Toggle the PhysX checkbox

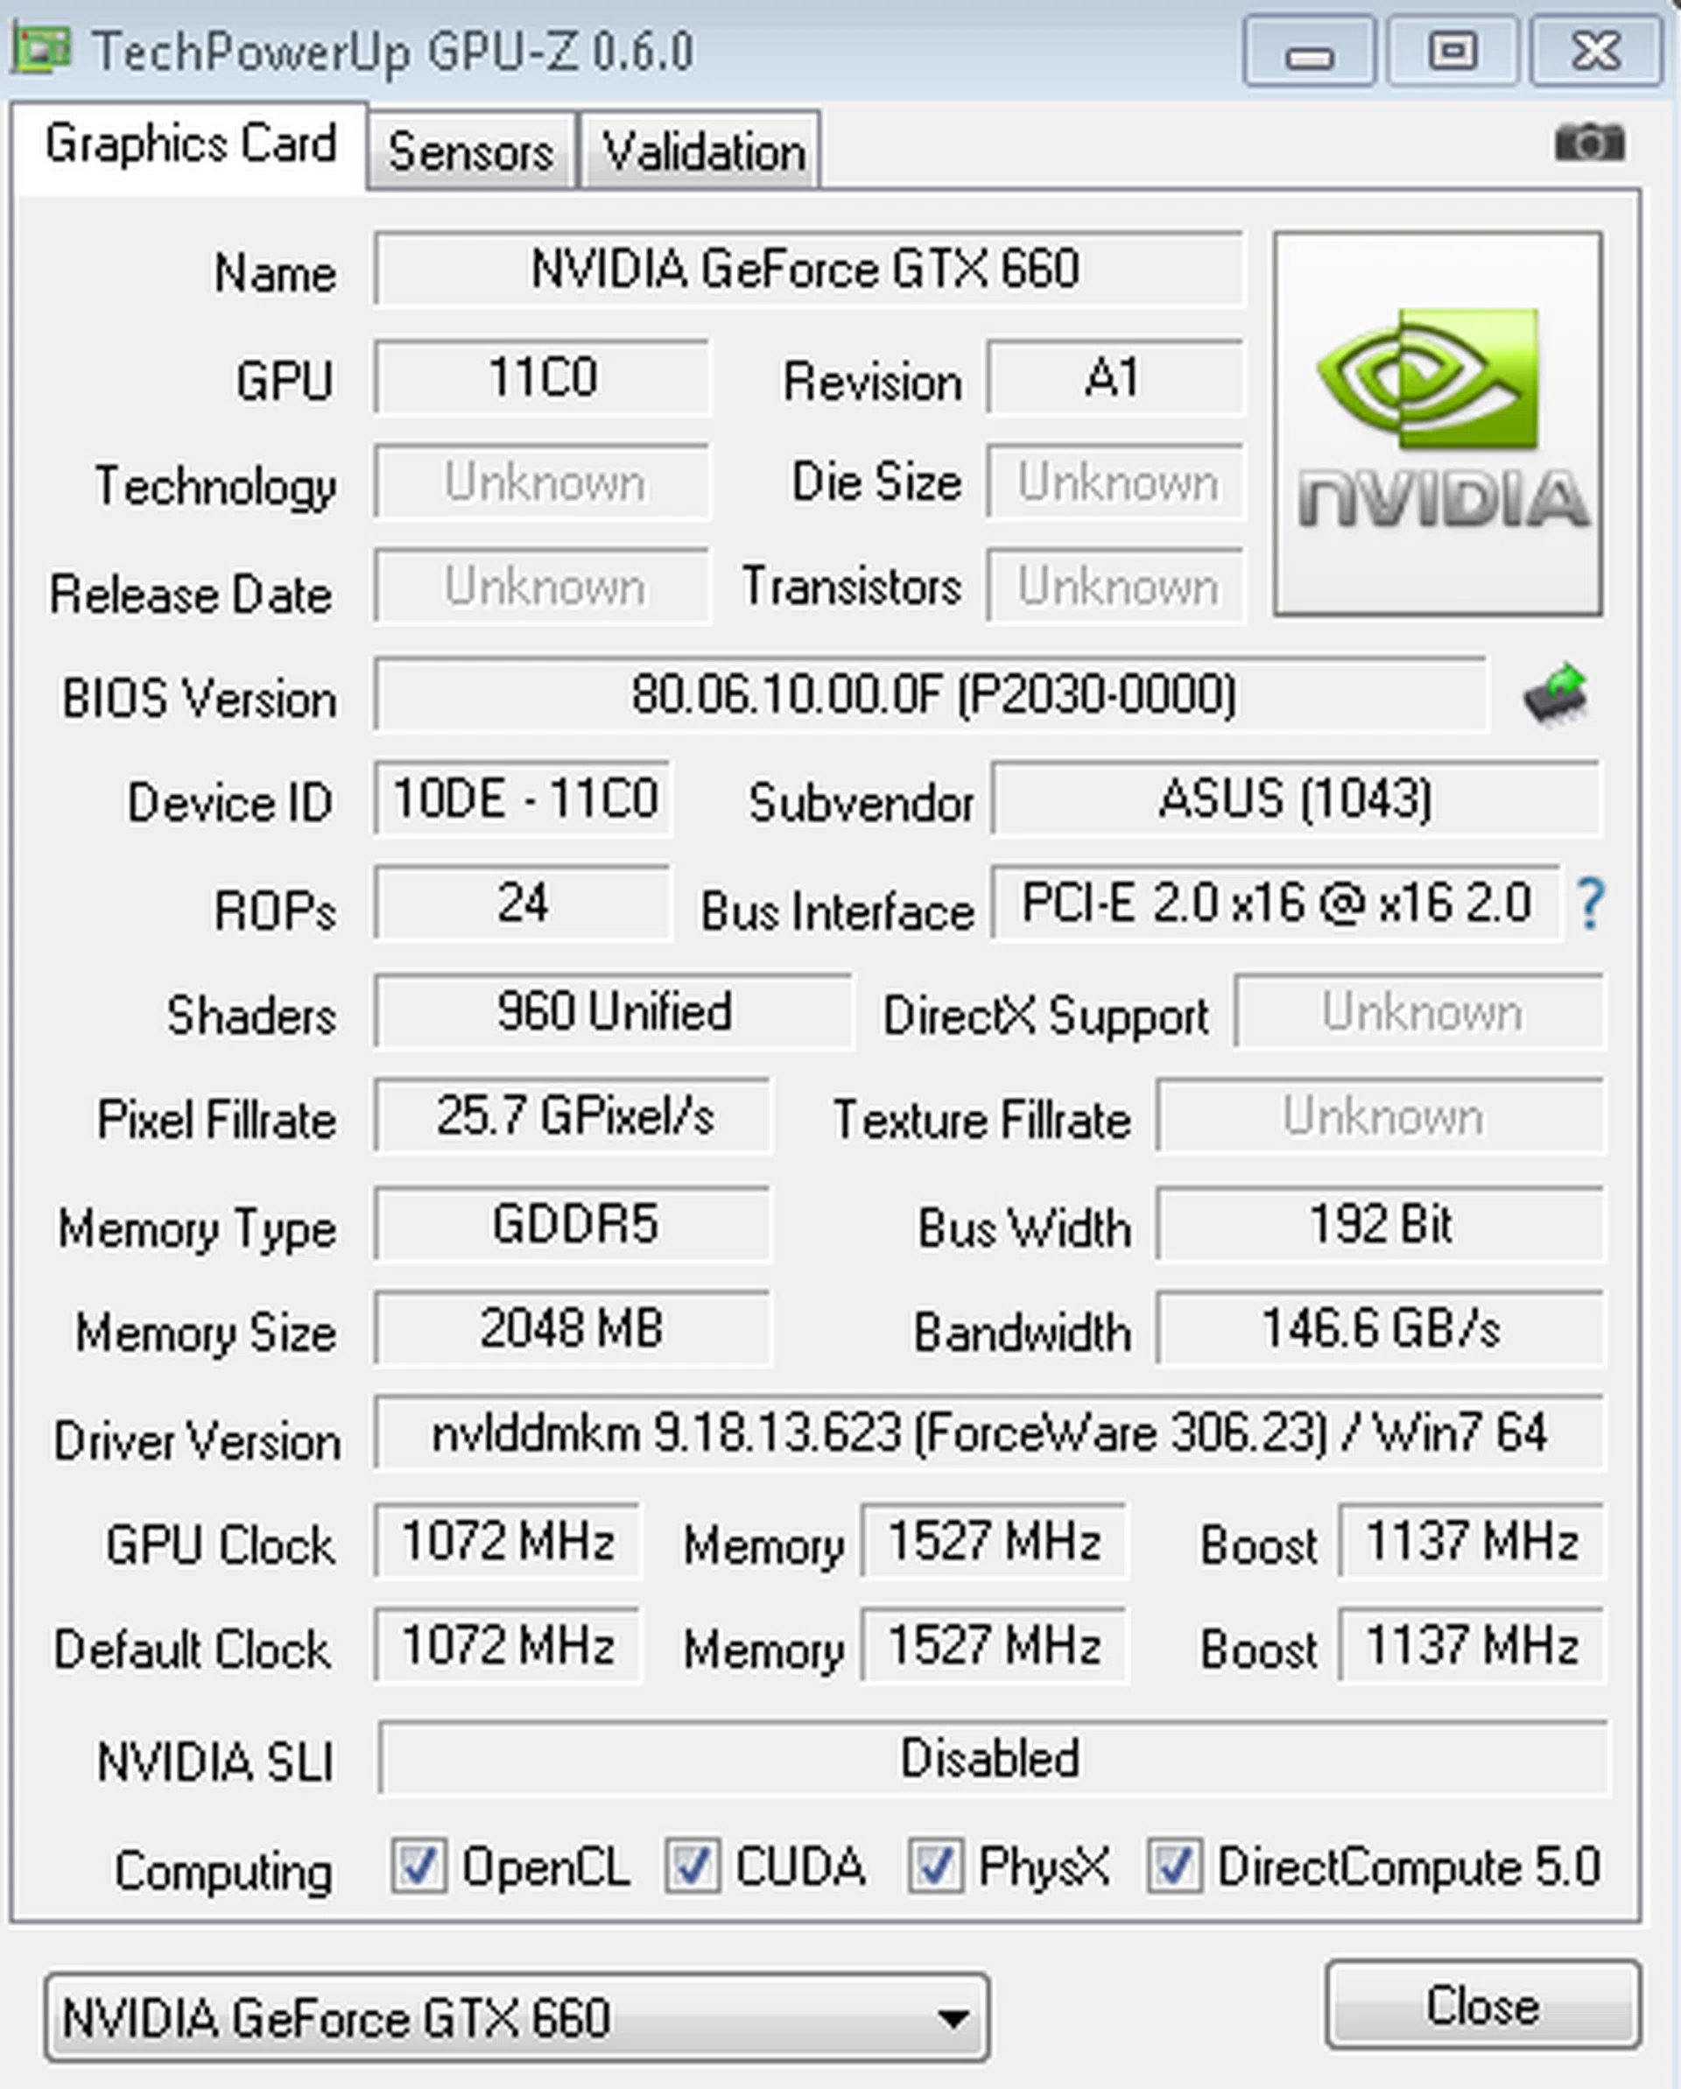(x=935, y=1865)
